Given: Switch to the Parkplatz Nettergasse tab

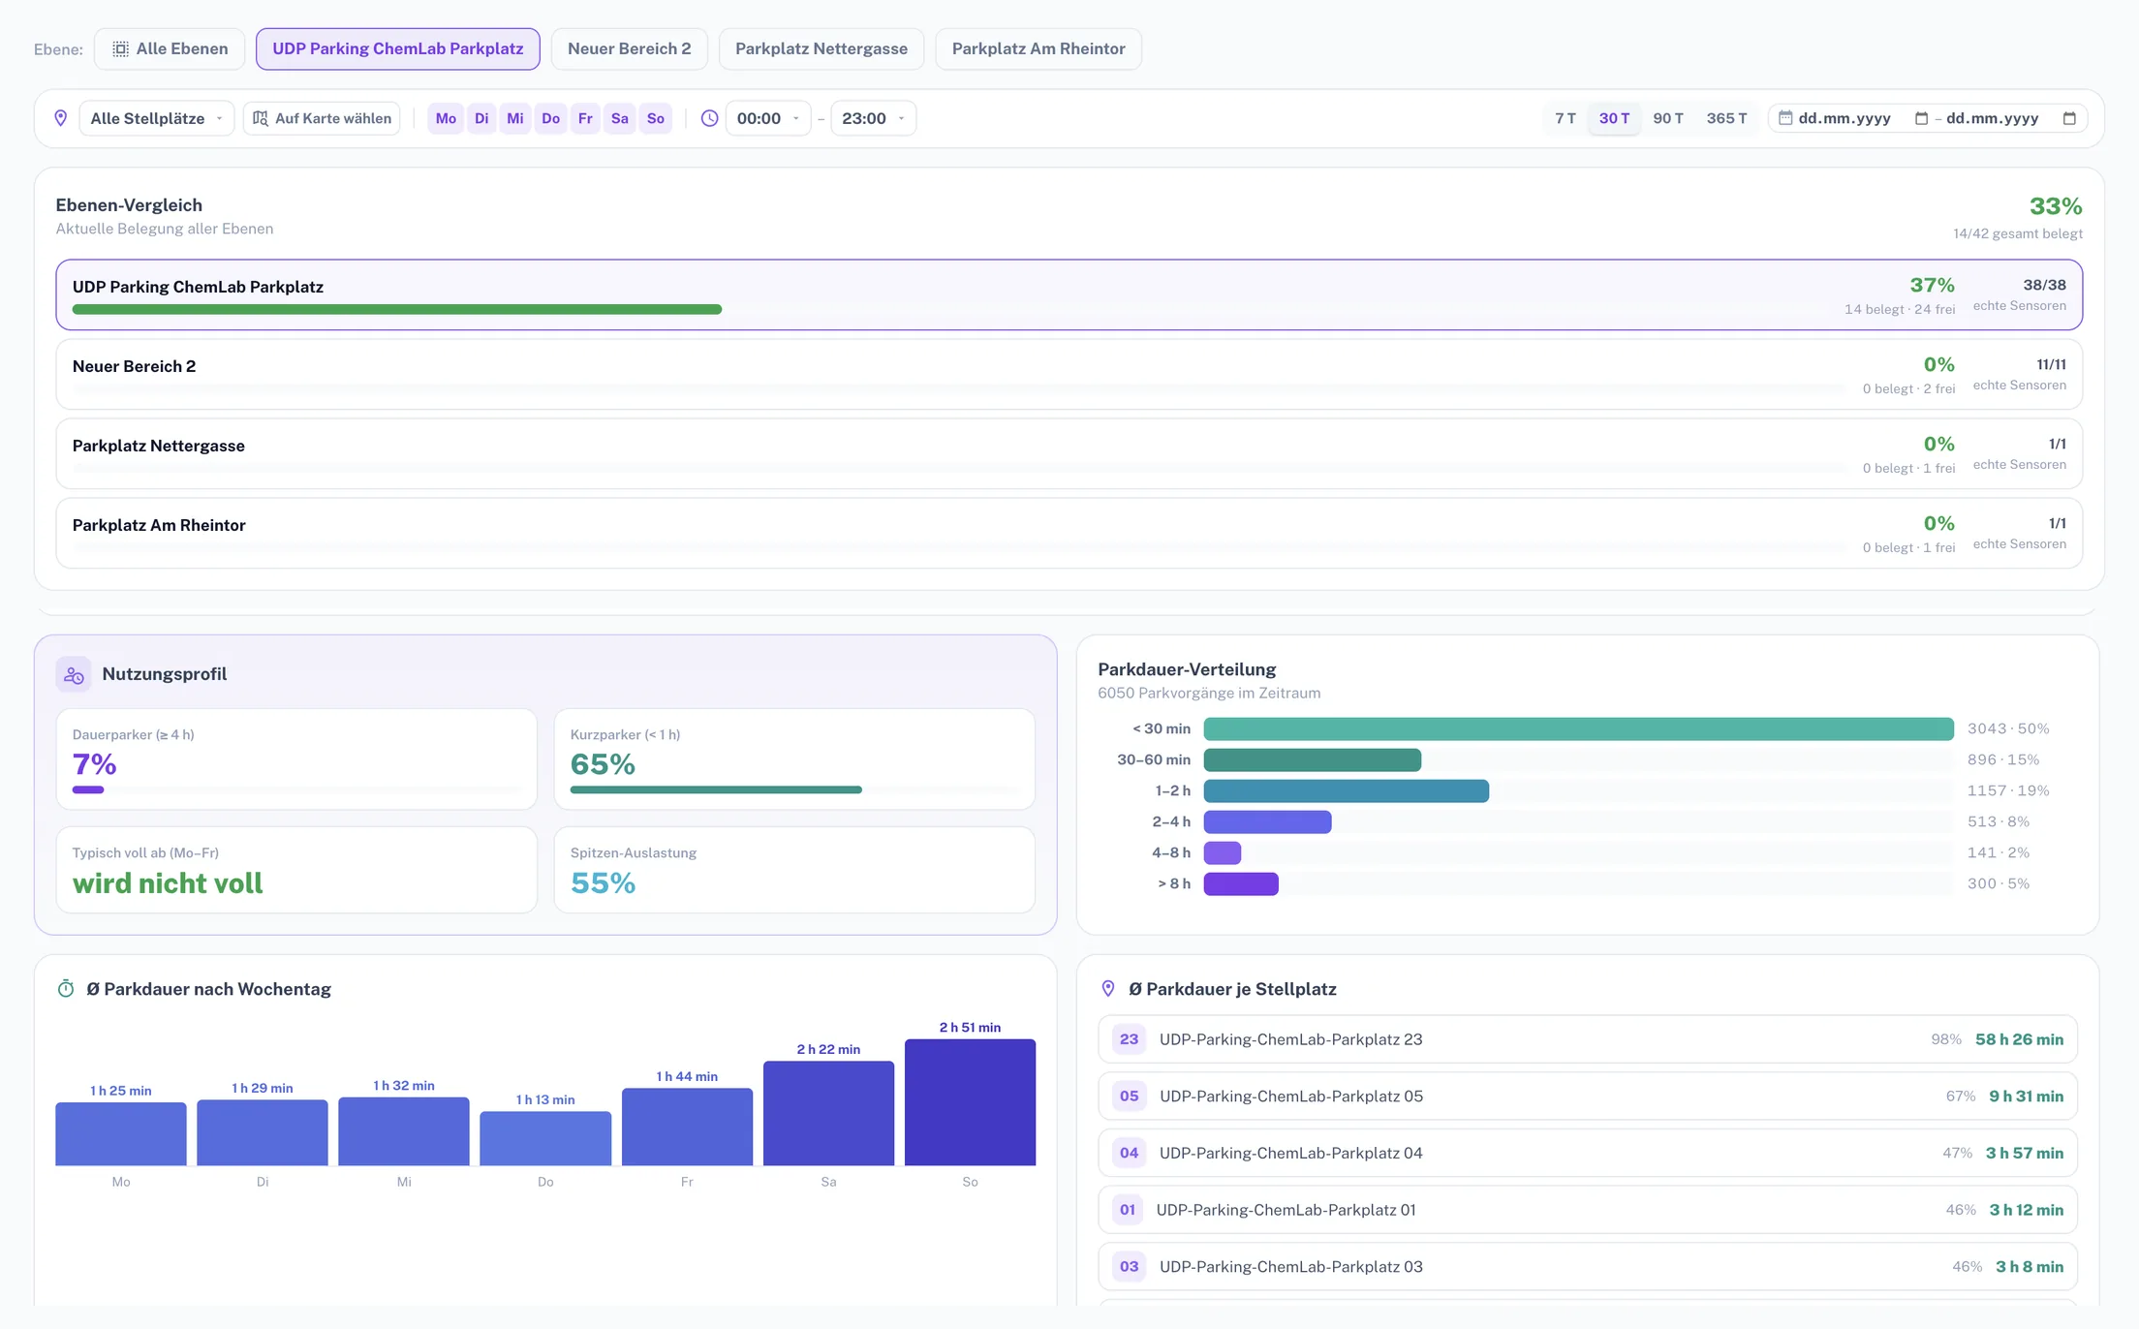Looking at the screenshot, I should coord(821,48).
